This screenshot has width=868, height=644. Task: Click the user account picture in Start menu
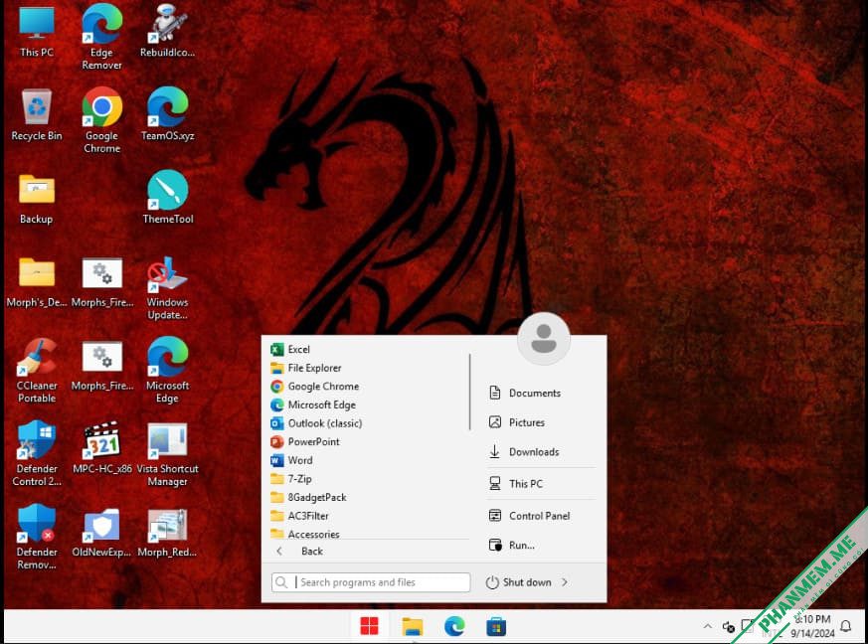544,338
